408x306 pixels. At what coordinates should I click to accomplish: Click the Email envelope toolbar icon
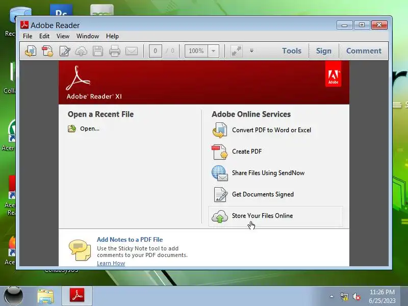(x=132, y=51)
